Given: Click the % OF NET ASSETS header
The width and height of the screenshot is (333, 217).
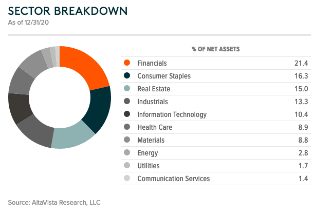Looking at the screenshot, I should tap(216, 49).
